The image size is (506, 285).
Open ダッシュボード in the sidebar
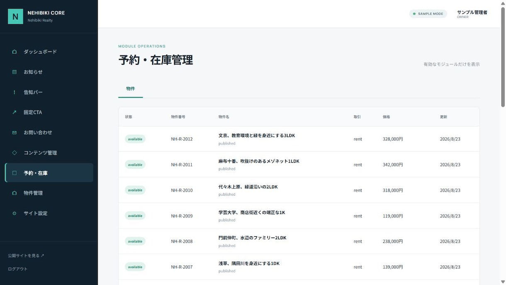(49, 52)
